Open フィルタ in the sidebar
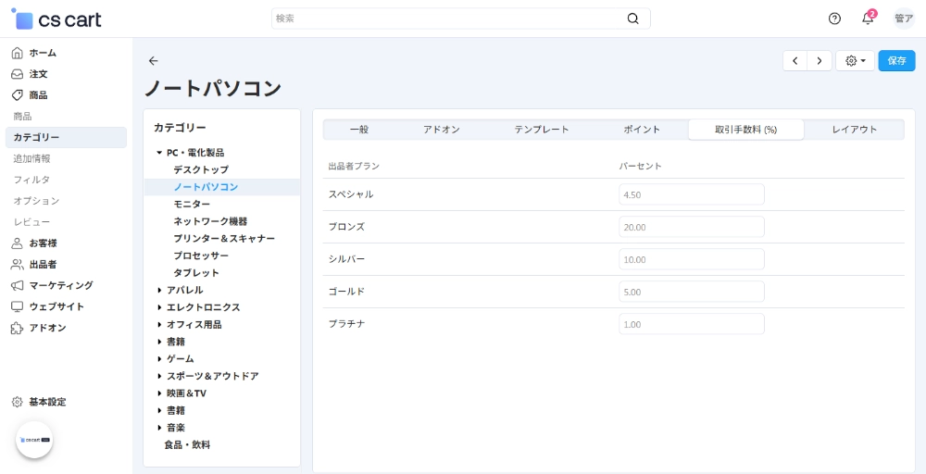The image size is (926, 474). pyautogui.click(x=31, y=180)
